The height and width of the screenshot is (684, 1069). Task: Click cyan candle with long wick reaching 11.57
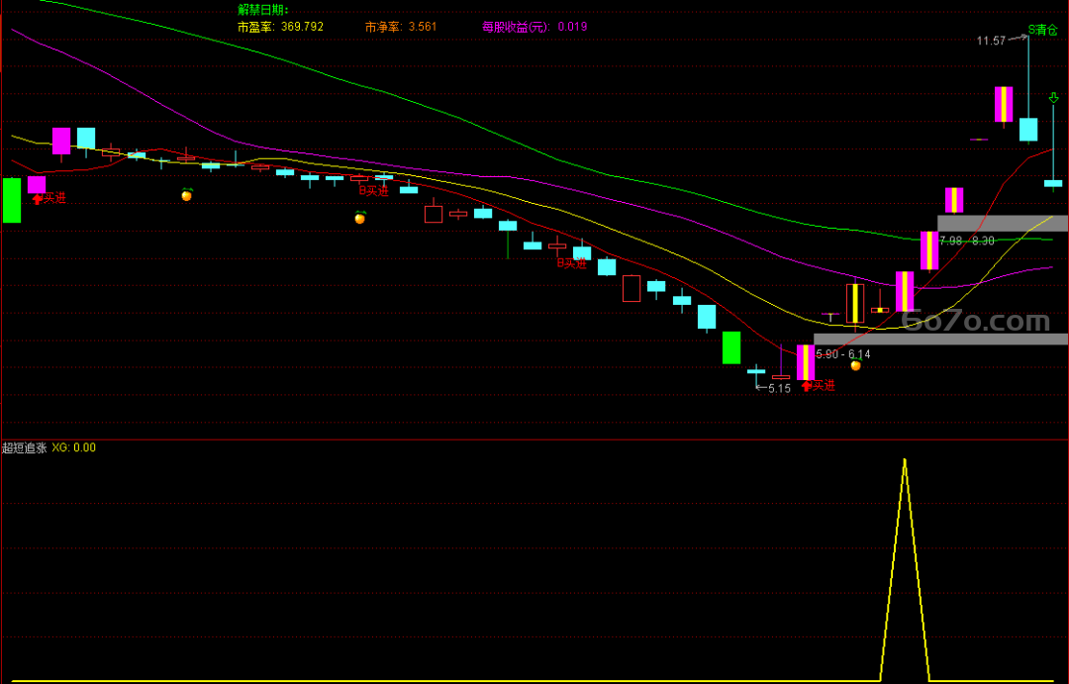pos(1028,130)
